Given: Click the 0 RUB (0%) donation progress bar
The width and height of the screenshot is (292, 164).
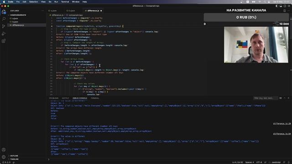Looking at the screenshot, I should coord(246,17).
